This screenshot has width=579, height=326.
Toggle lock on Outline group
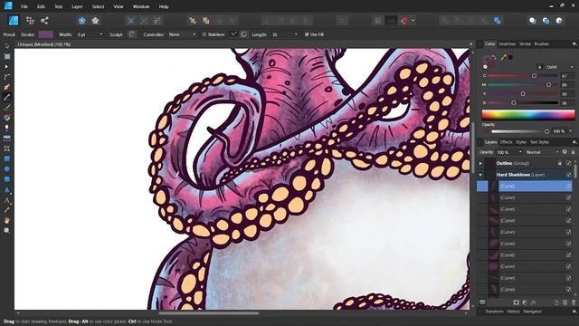click(x=560, y=163)
